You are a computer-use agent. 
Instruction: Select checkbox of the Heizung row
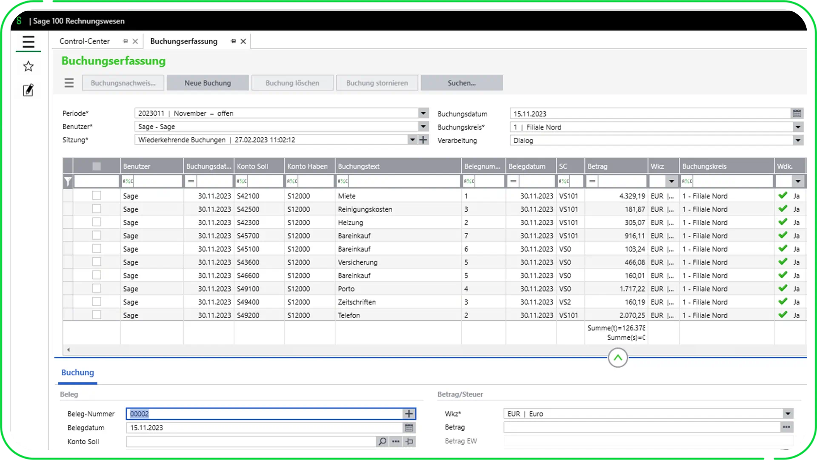[x=97, y=222]
